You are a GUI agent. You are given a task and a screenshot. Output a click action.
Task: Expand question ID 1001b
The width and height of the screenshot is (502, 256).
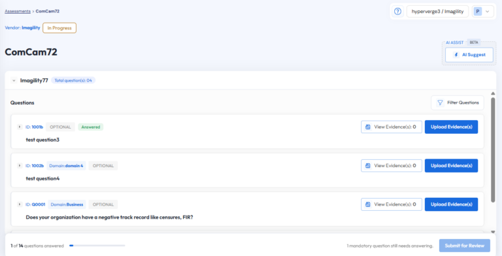click(20, 127)
